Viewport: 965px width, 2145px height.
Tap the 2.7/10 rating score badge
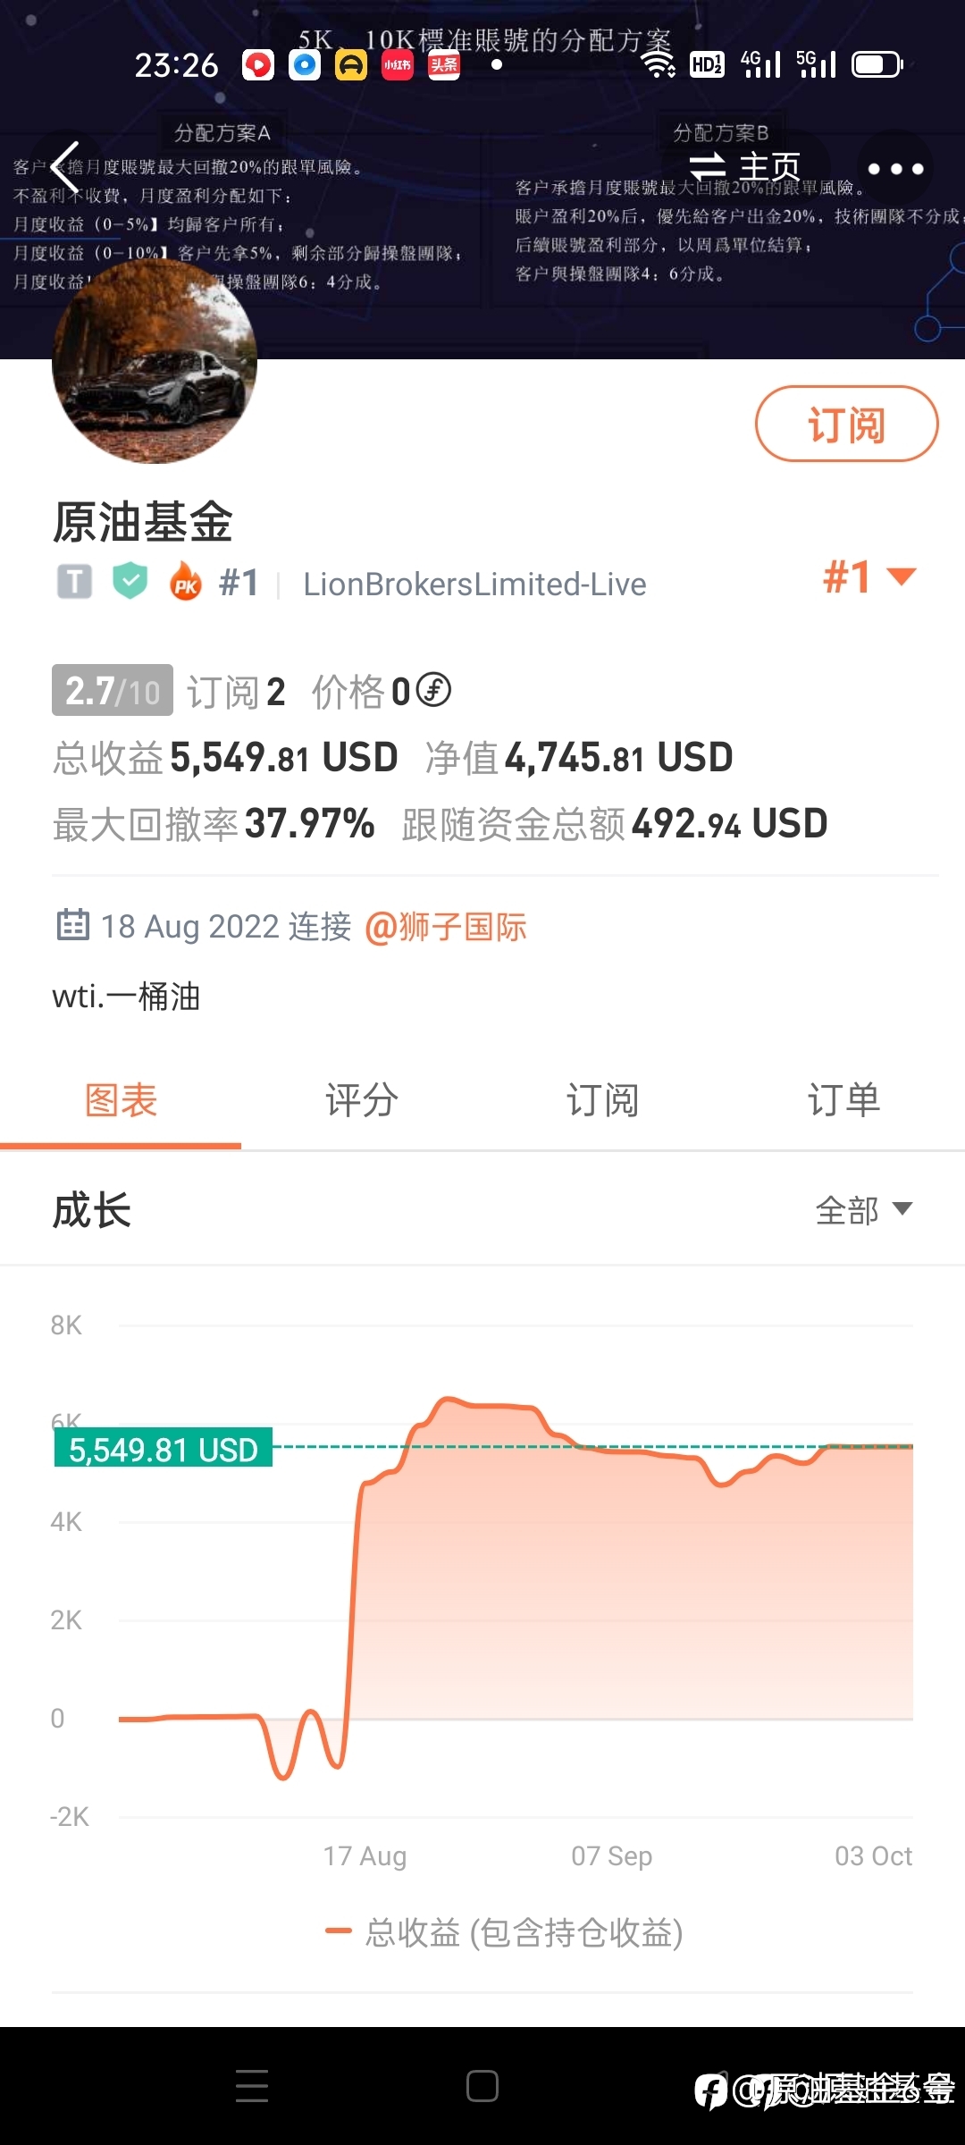tap(112, 690)
